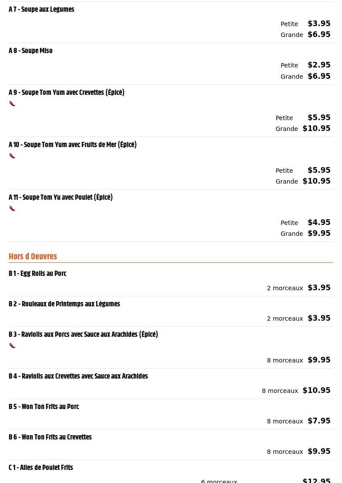This screenshot has width=342, height=483.
Task: Pick the Petite $3.95 option for Soupe aux Legumes
Action: coord(305,24)
